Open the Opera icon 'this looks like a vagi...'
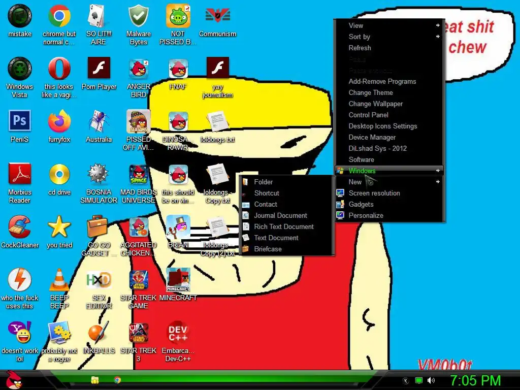The image size is (520, 390). tap(59, 69)
